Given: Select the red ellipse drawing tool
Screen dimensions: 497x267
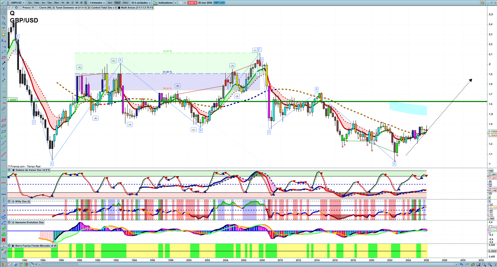Looking at the screenshot, I should click(3, 120).
